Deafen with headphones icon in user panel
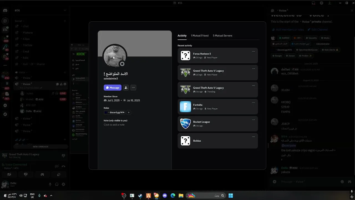Image resolution: width=355 pixels, height=200 pixels. (57, 184)
